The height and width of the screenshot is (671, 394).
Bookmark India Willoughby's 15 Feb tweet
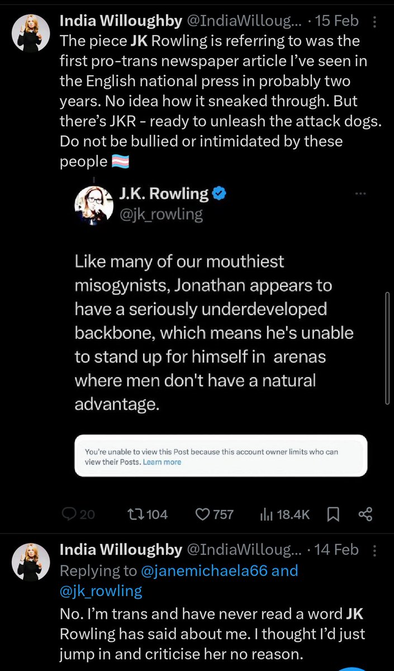pyautogui.click(x=334, y=514)
